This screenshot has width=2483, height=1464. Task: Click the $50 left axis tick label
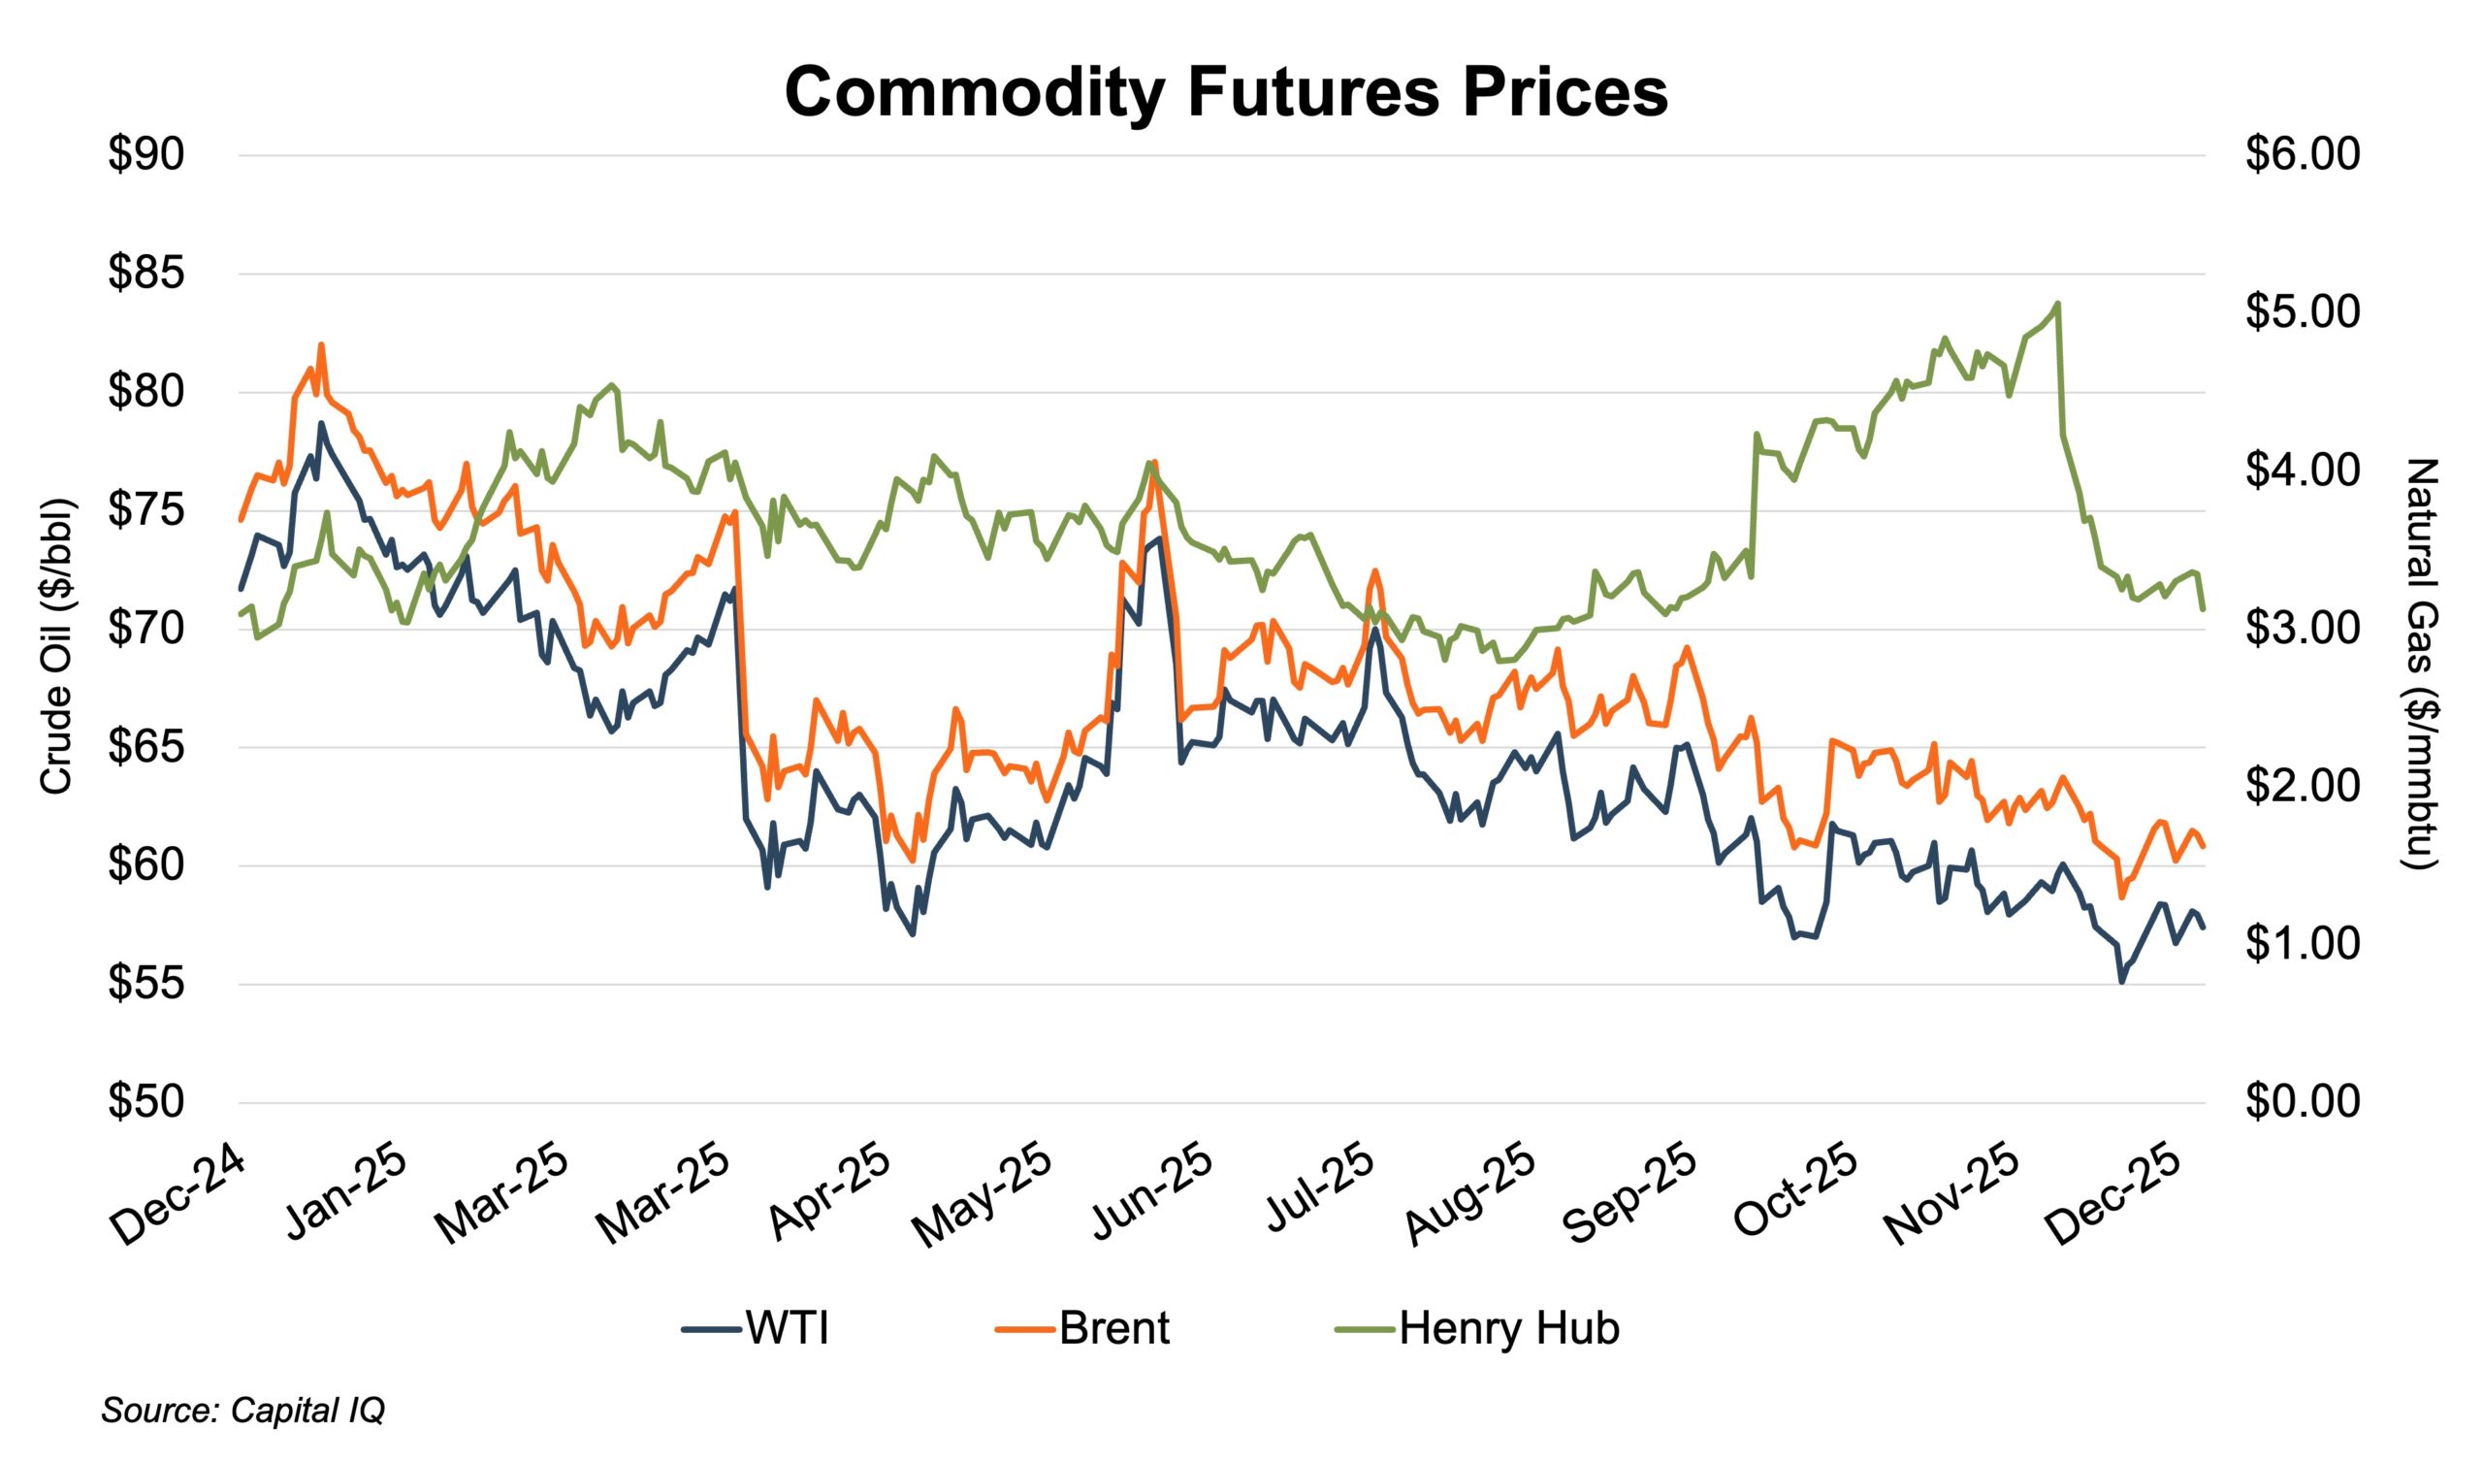tap(145, 1102)
